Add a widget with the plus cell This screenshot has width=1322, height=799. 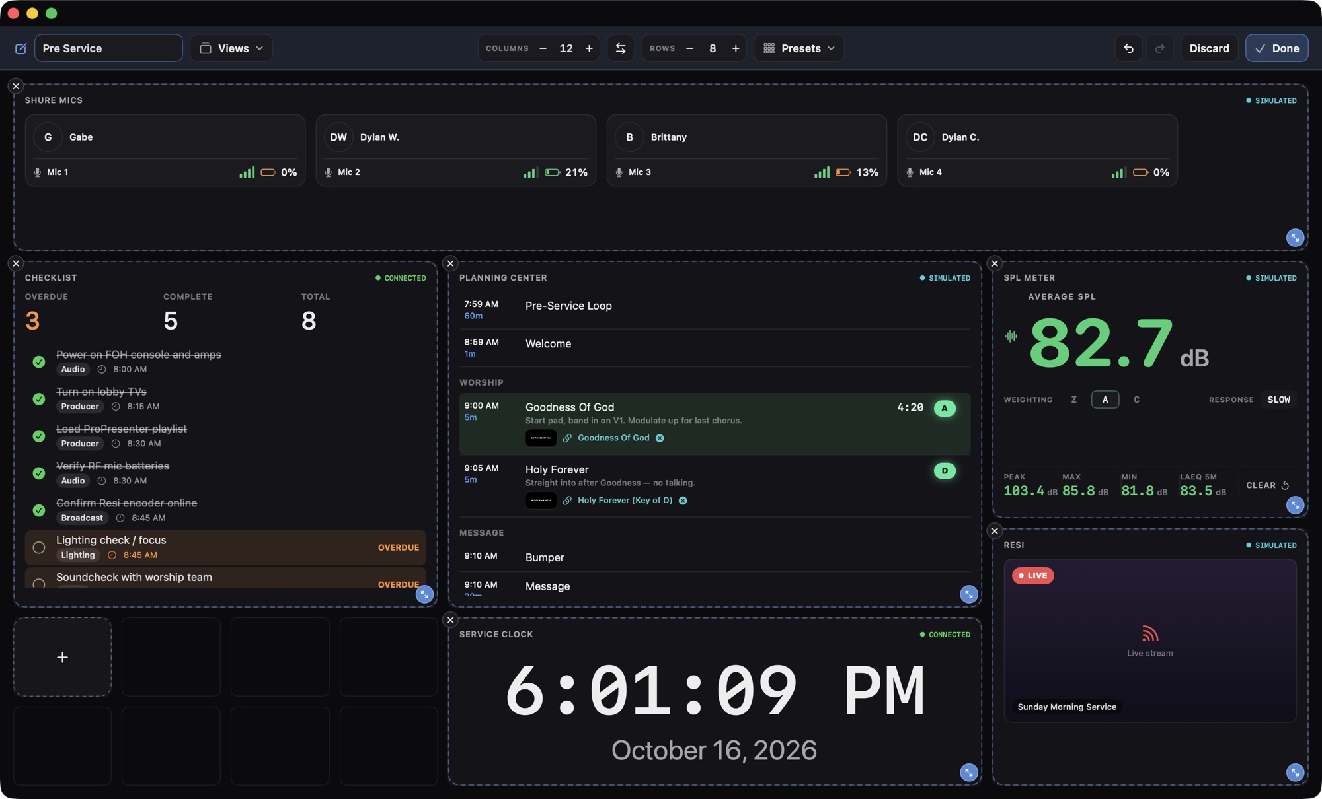click(x=62, y=657)
